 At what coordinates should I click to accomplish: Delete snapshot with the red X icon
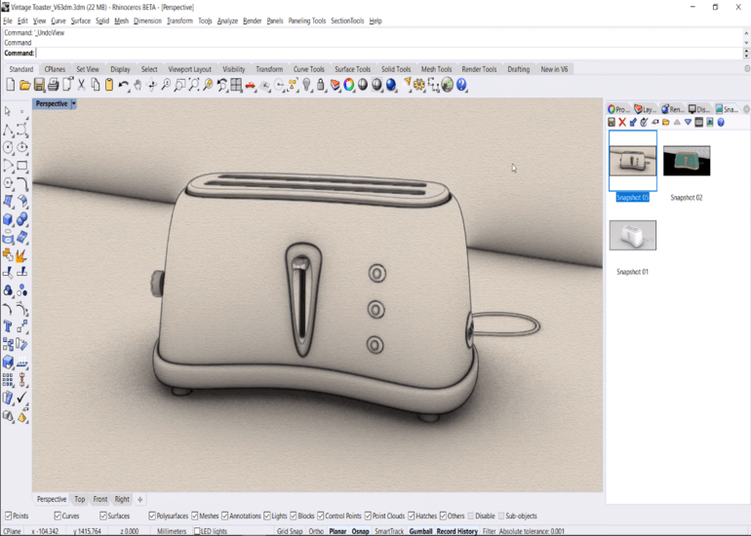(622, 122)
